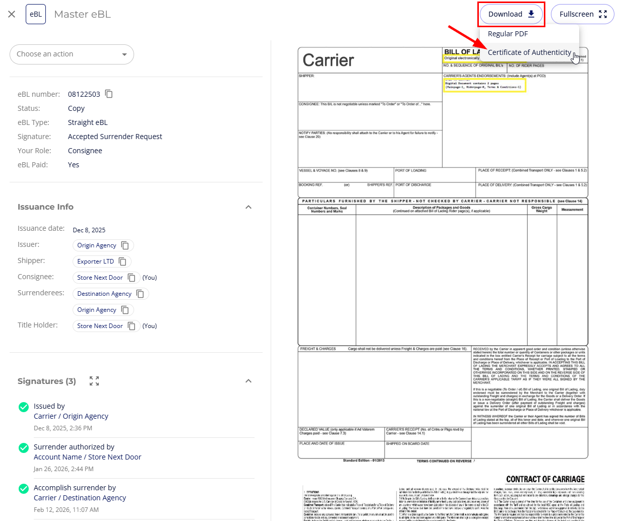The width and height of the screenshot is (623, 521).
Task: Click the green check beside Issued by
Action: tap(24, 407)
